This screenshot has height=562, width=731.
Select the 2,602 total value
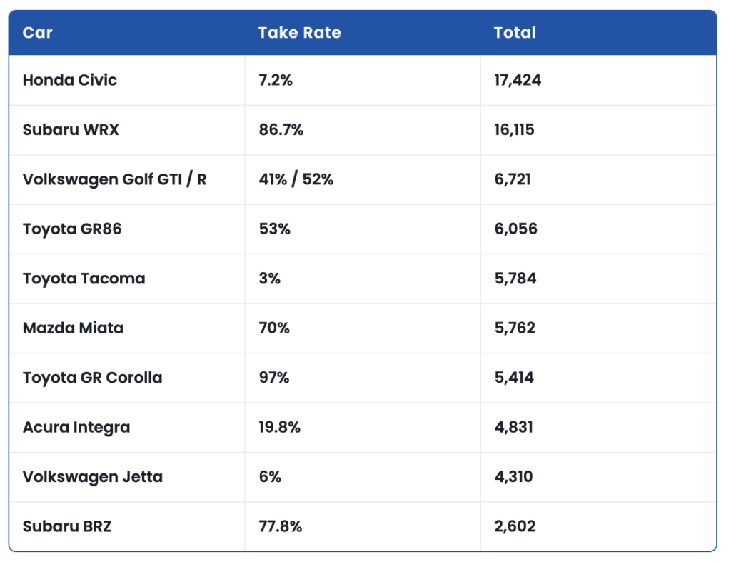(515, 527)
